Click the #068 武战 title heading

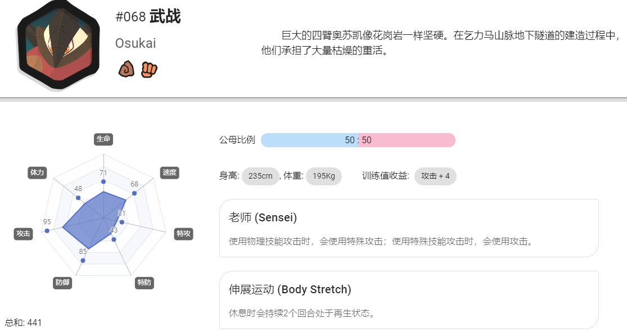(x=148, y=17)
